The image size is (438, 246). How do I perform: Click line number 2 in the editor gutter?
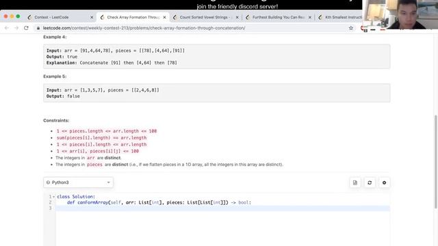[50, 202]
